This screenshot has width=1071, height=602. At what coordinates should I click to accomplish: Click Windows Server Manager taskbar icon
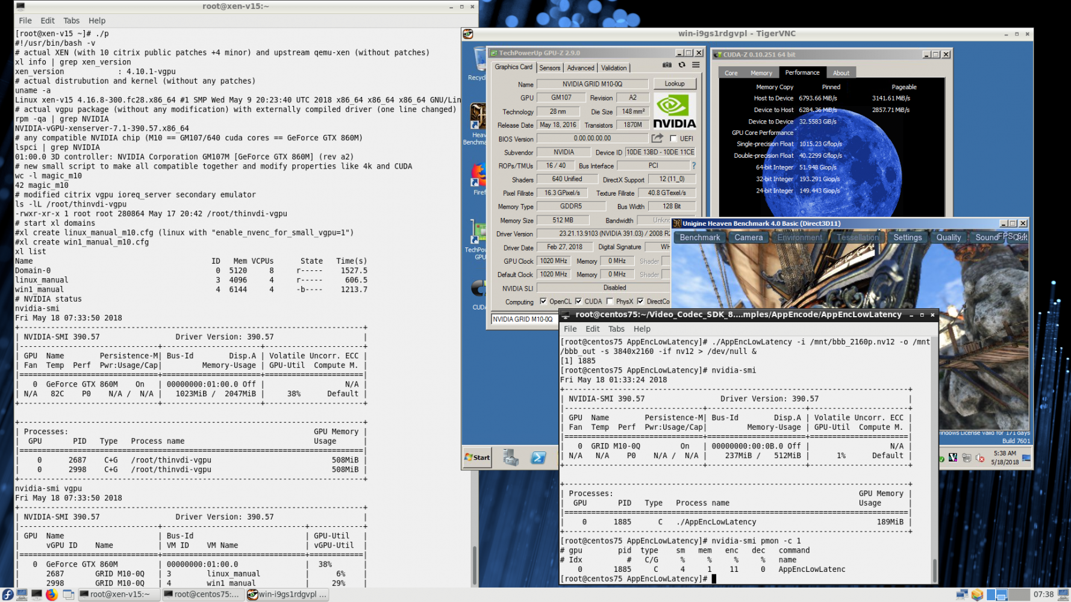click(511, 458)
